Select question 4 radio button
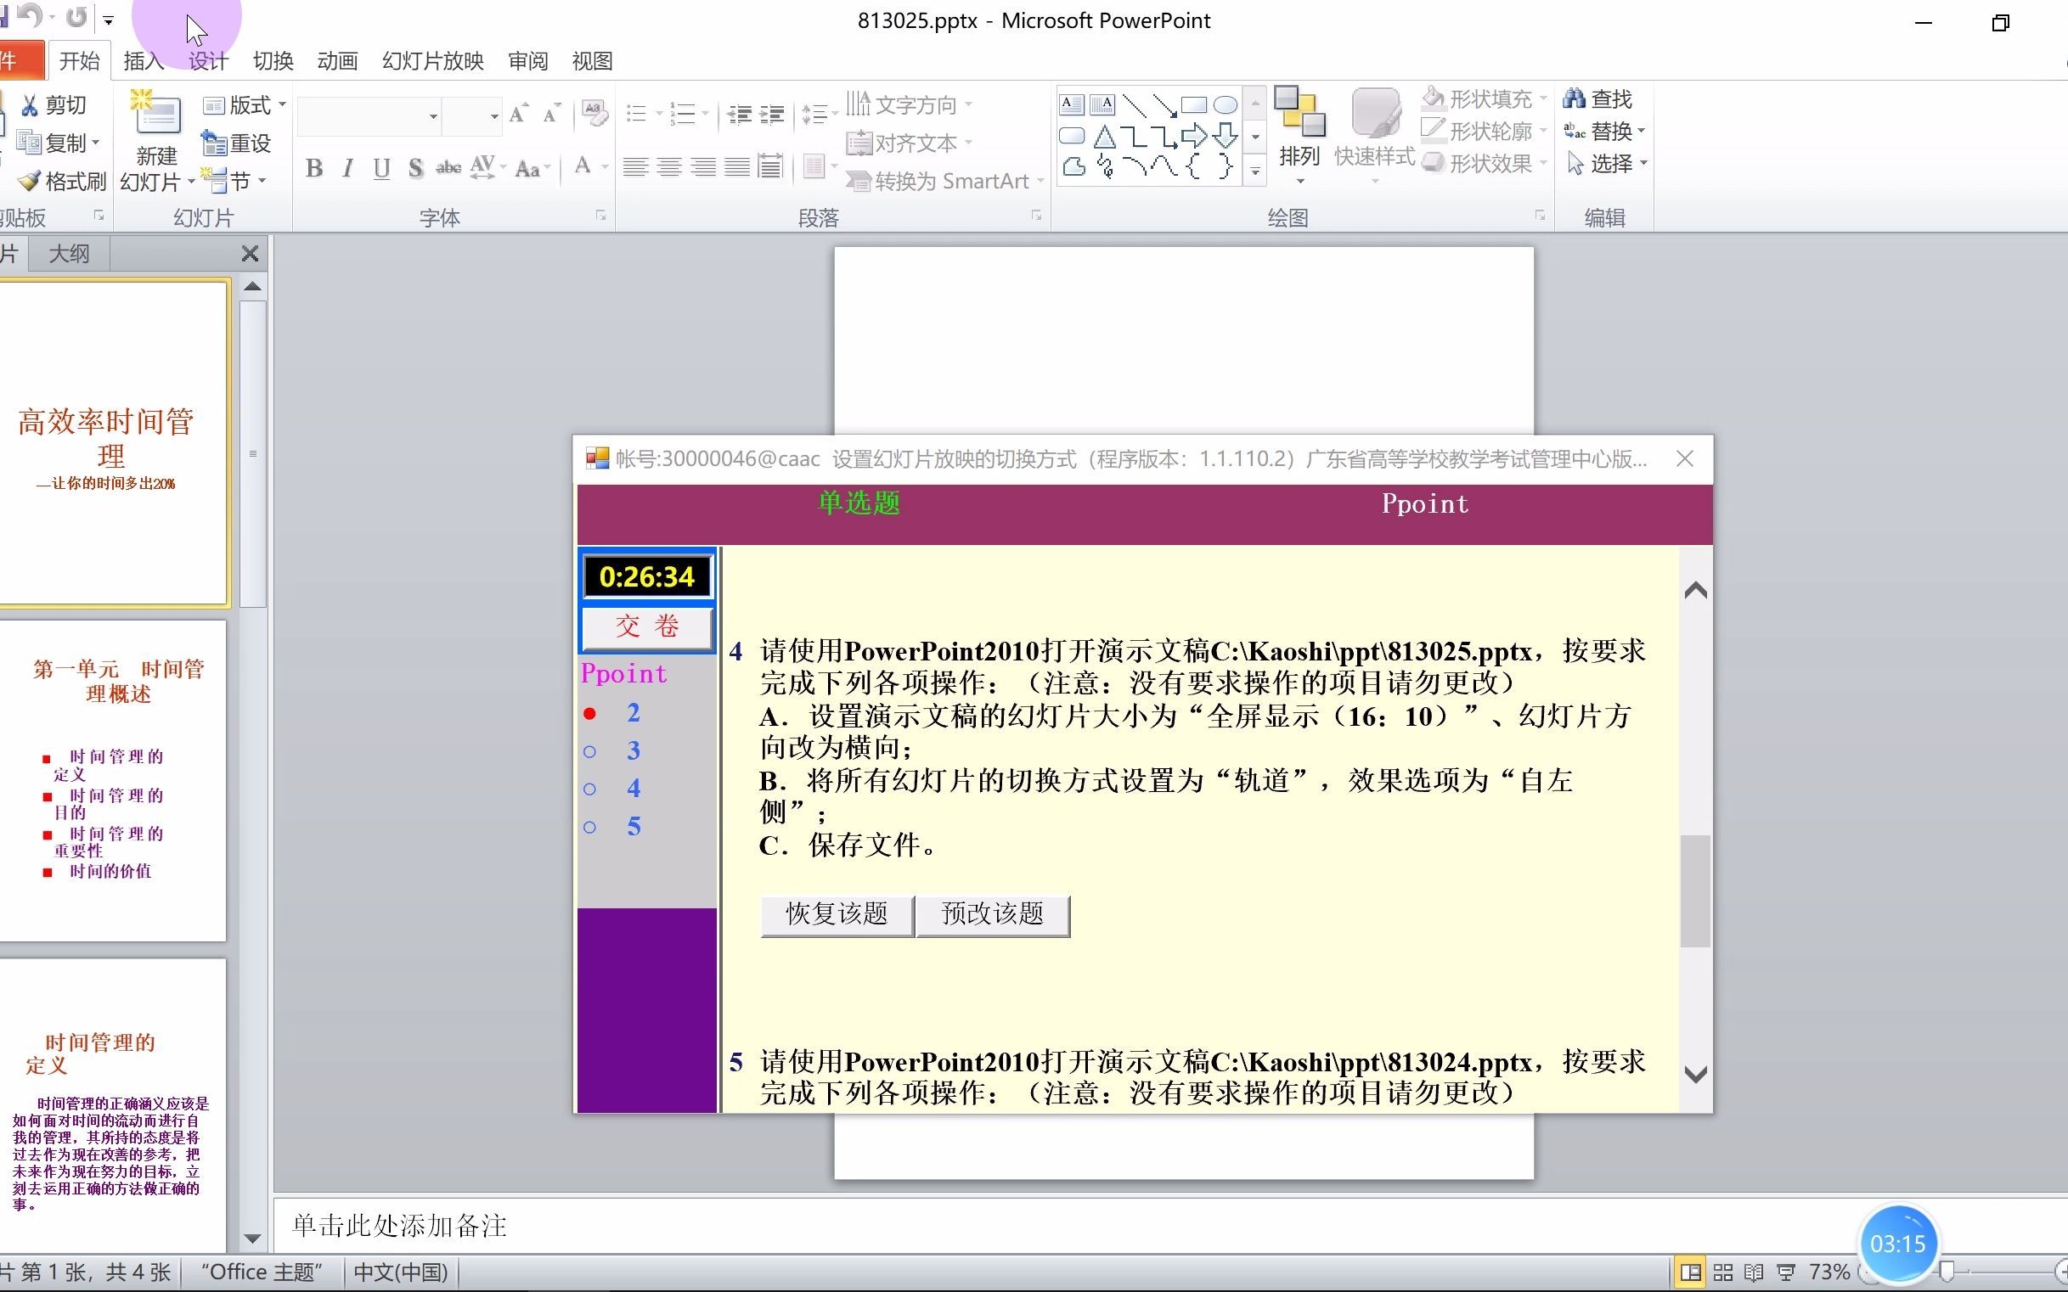The image size is (2068, 1292). [590, 789]
